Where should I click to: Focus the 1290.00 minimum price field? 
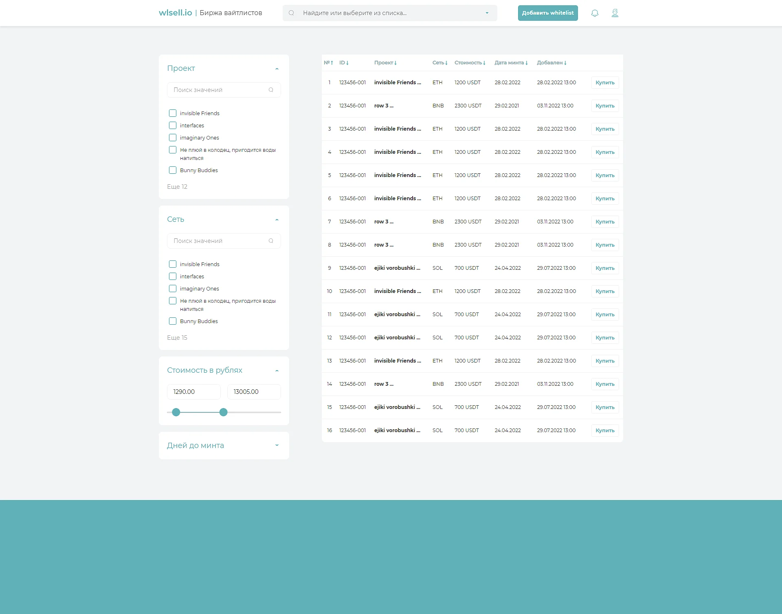click(194, 392)
